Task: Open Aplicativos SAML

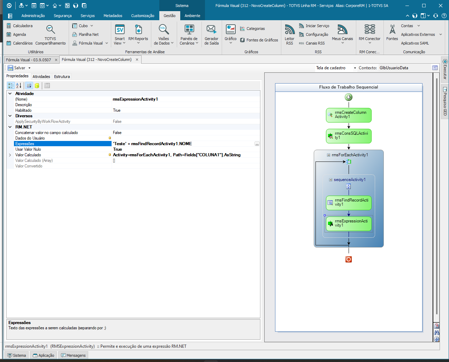Action: [x=415, y=43]
